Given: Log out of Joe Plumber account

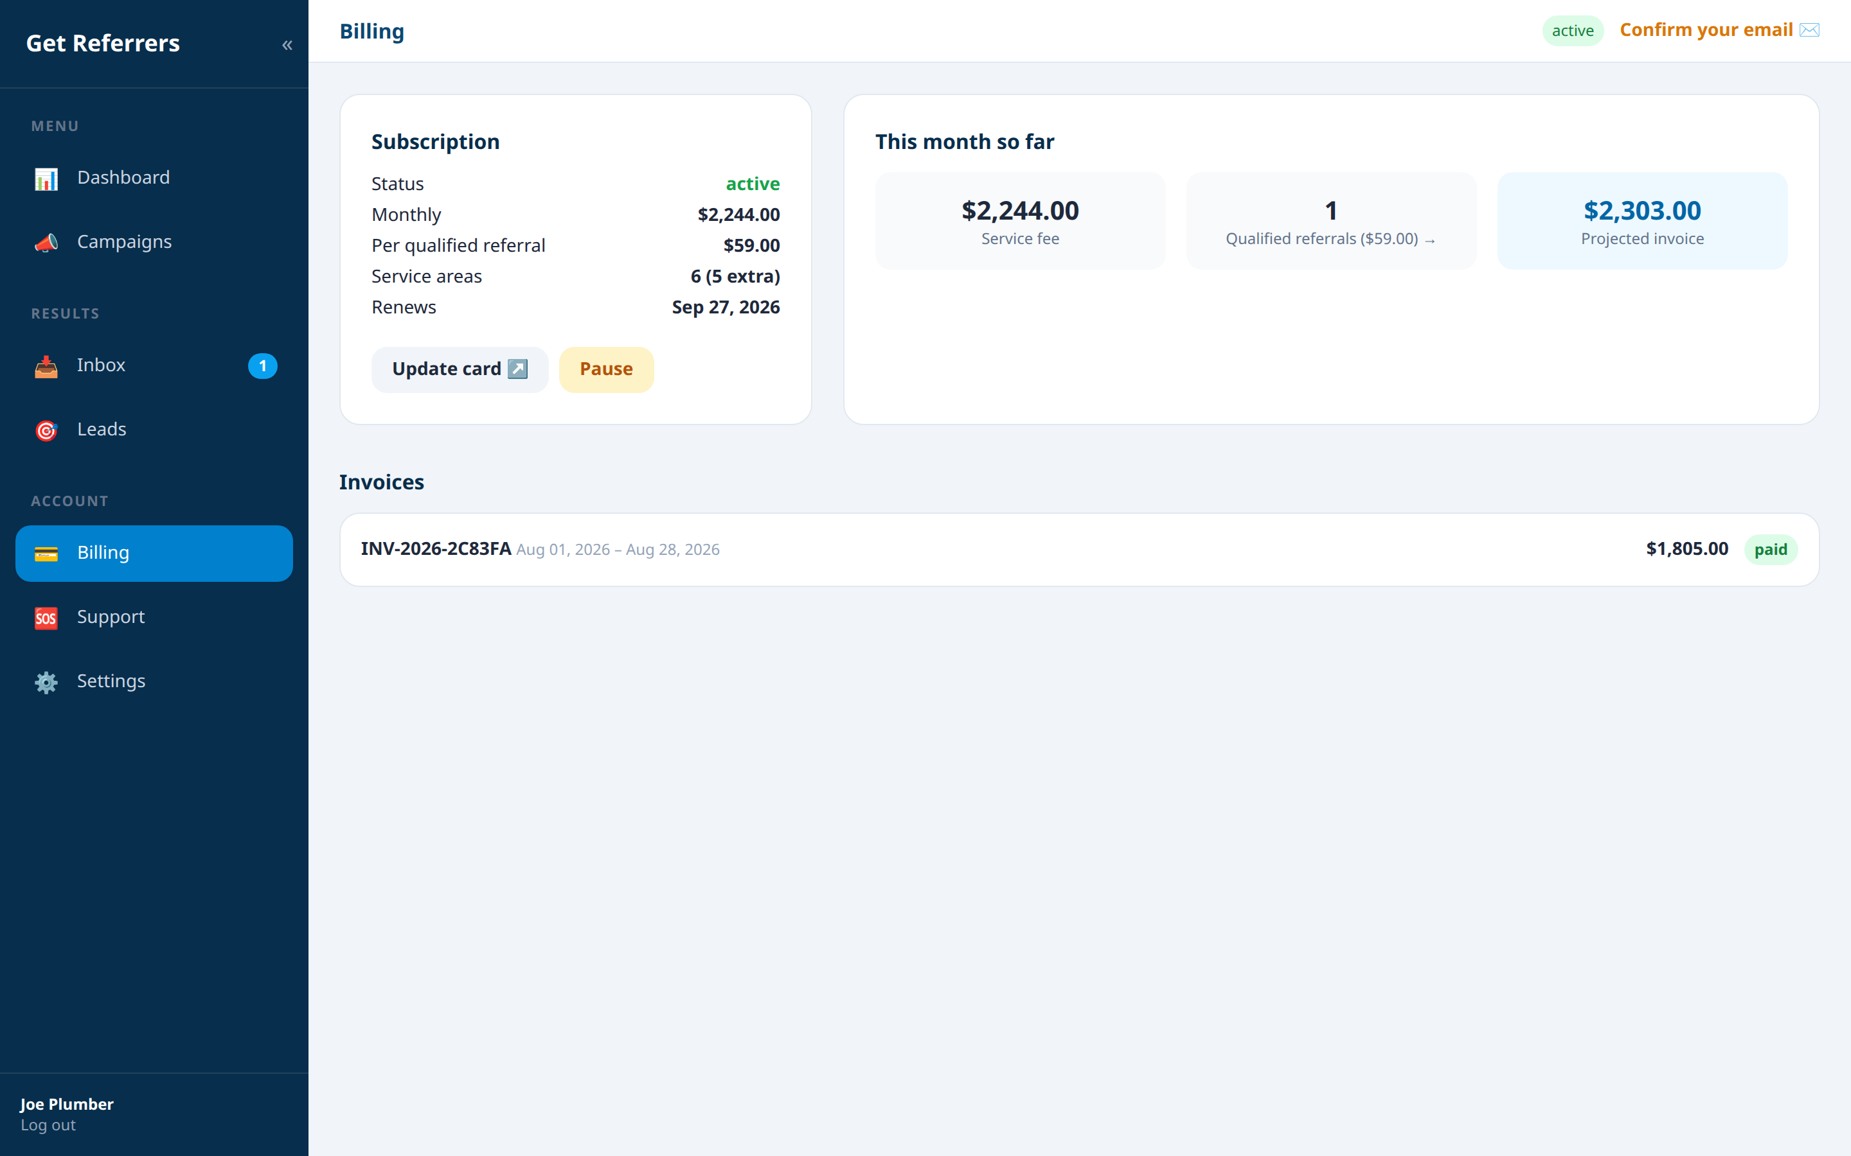Looking at the screenshot, I should click(x=48, y=1125).
